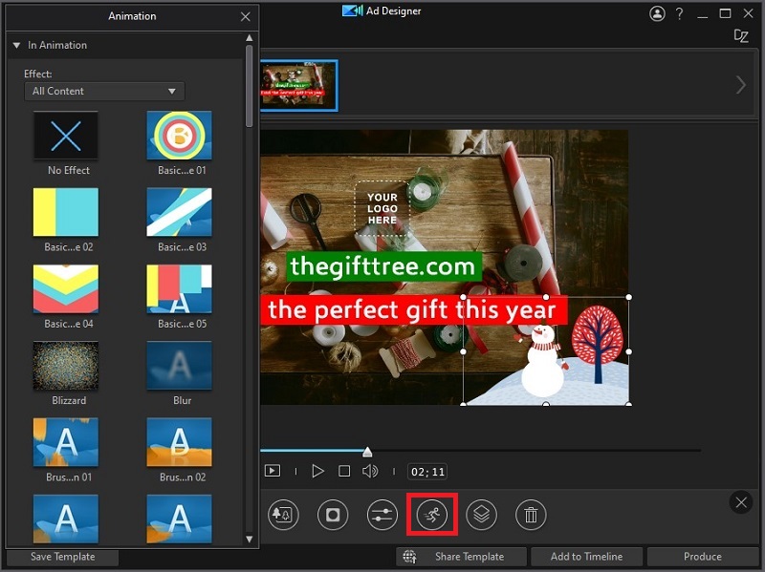765x572 pixels.
Task: Click the playback position slider handle
Action: [367, 452]
